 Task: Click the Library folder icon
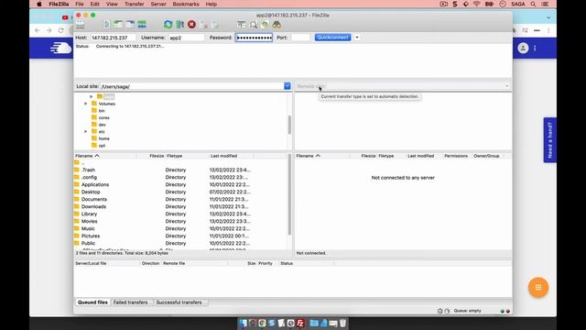click(77, 214)
